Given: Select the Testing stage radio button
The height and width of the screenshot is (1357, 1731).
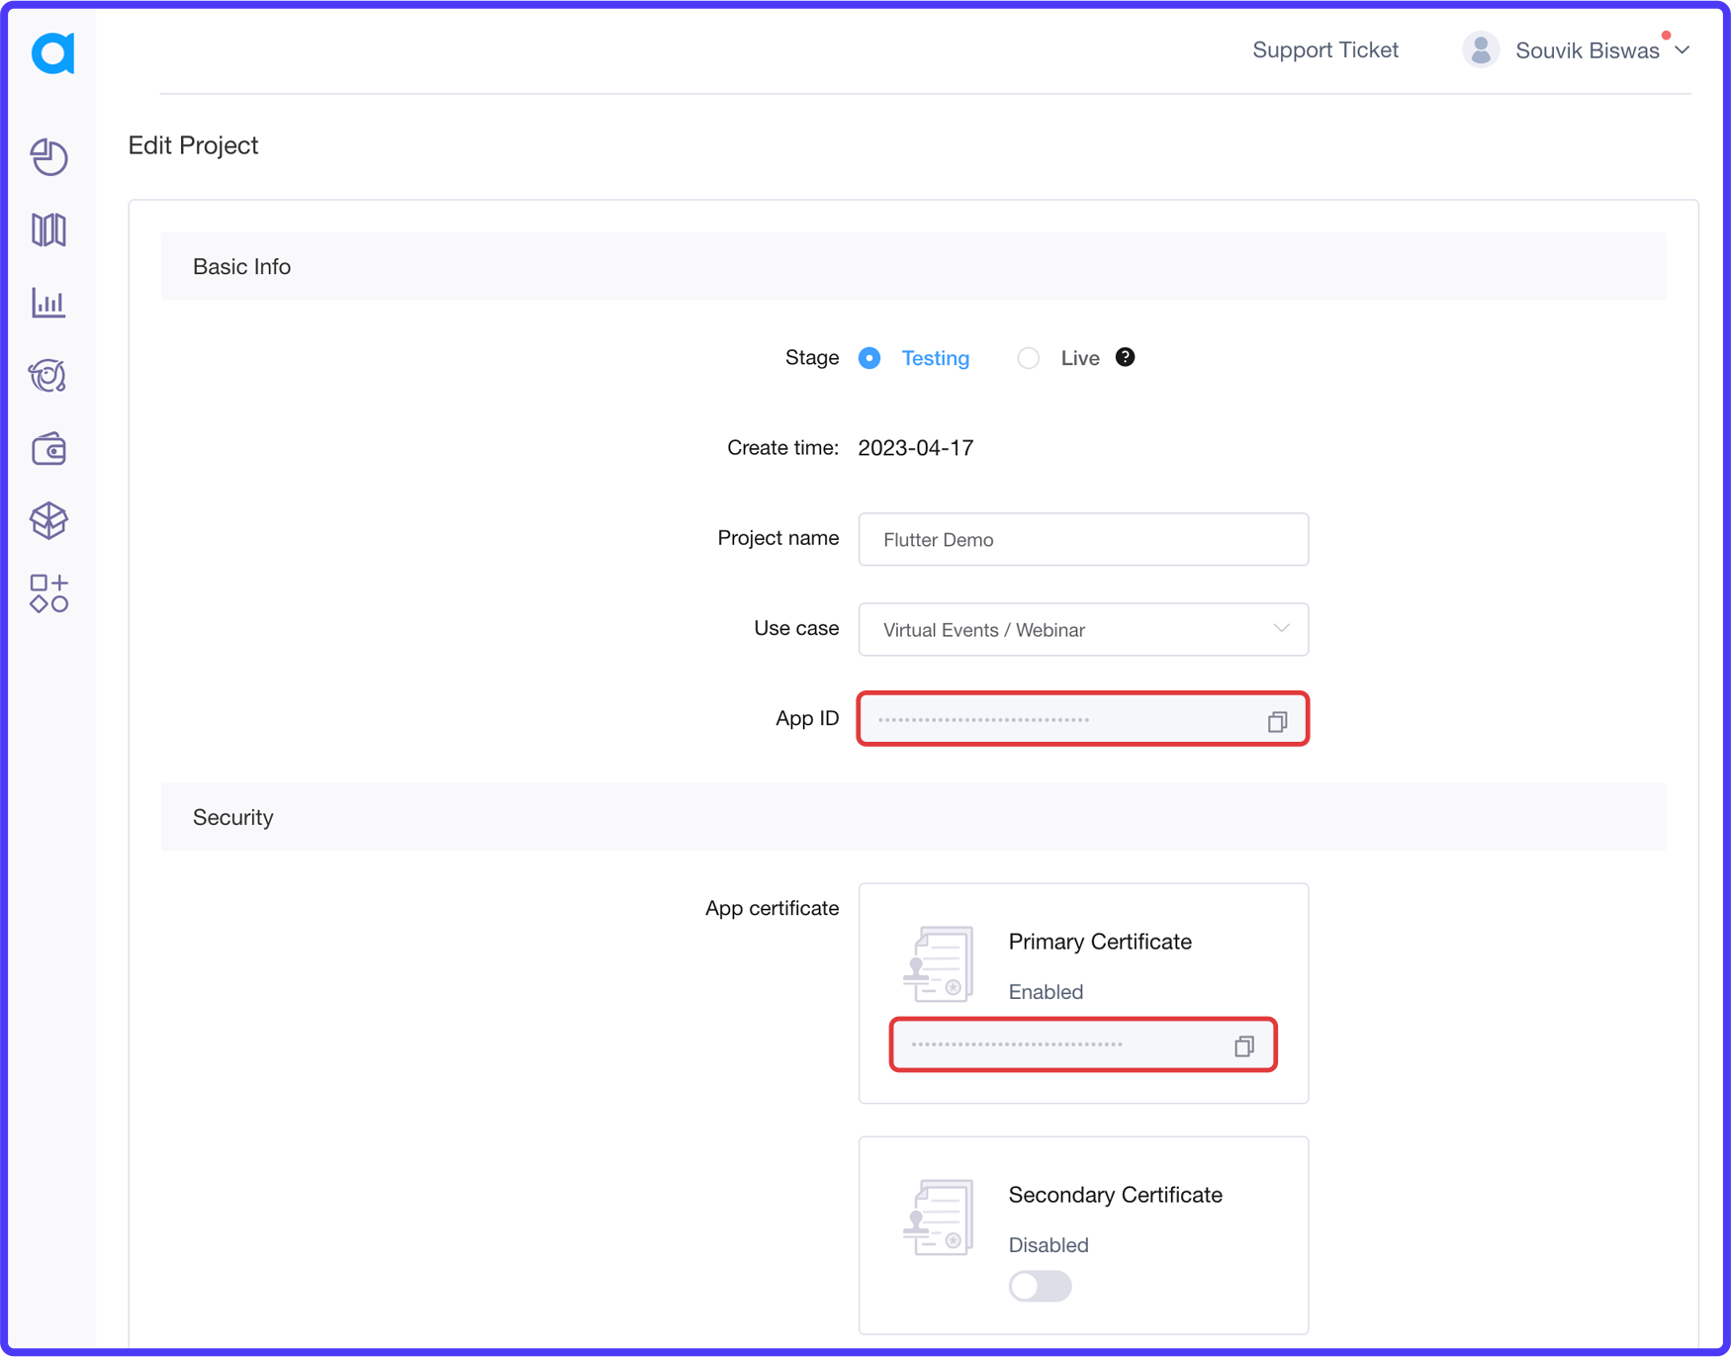Looking at the screenshot, I should (x=869, y=358).
